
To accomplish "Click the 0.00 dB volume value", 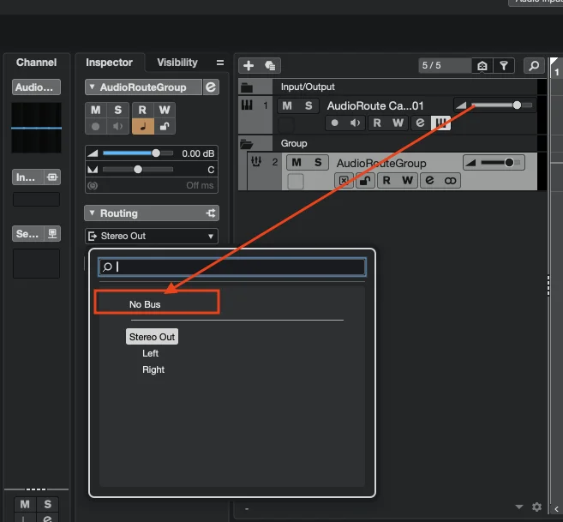I will coord(198,153).
